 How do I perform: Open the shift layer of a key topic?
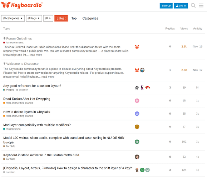(x=68, y=168)
